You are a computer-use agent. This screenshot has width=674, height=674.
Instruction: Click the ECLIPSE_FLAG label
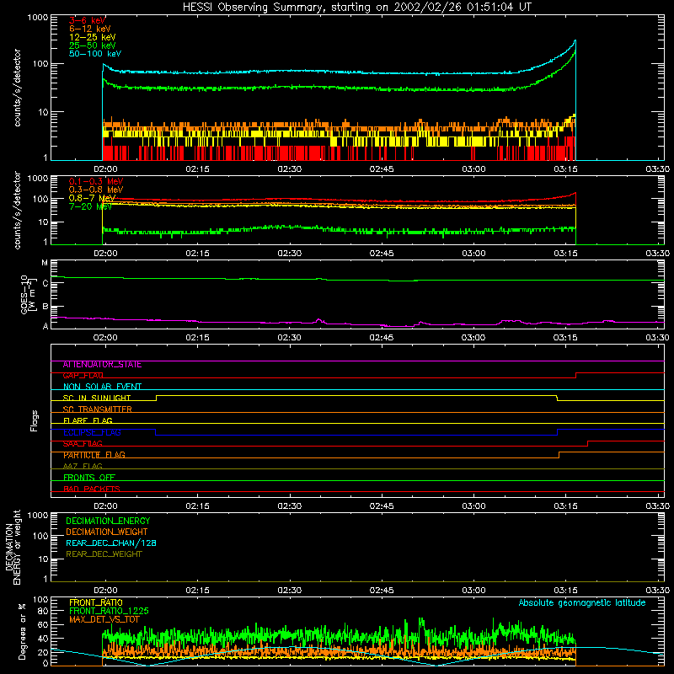point(92,432)
